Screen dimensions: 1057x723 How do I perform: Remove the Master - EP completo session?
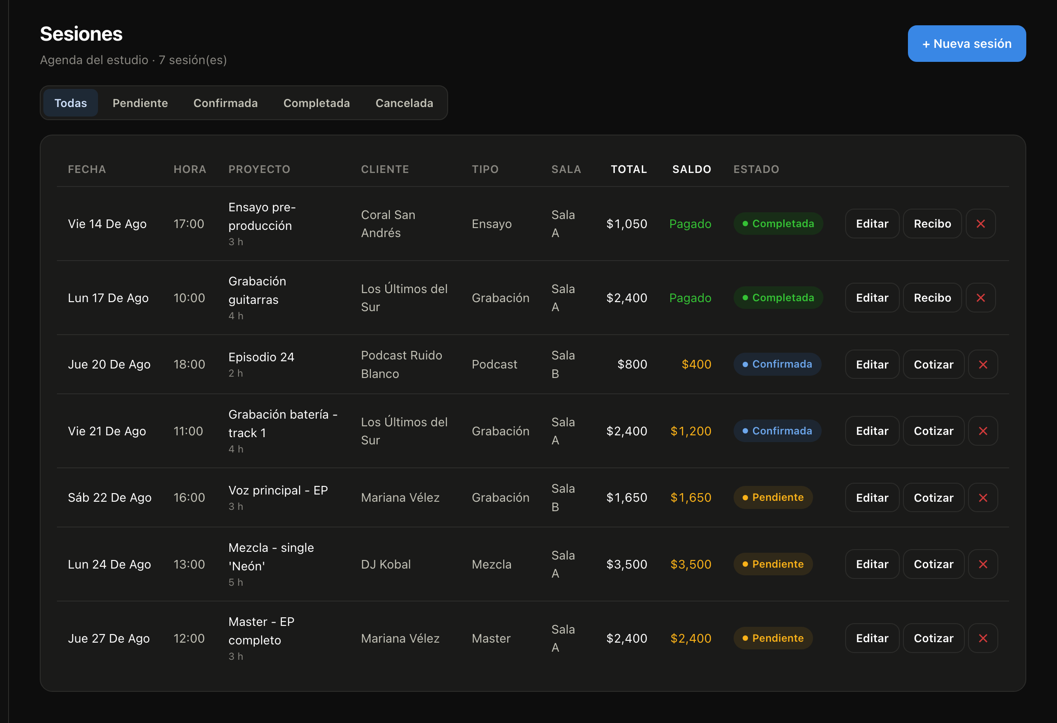(x=983, y=639)
